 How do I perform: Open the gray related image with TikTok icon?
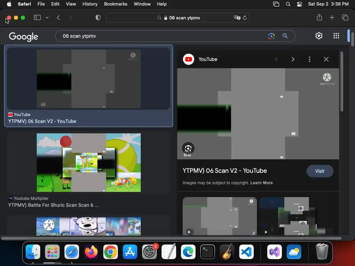(x=219, y=216)
